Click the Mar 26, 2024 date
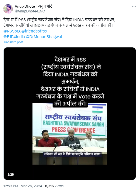This screenshot has width=140, height=190. [x=32, y=186]
